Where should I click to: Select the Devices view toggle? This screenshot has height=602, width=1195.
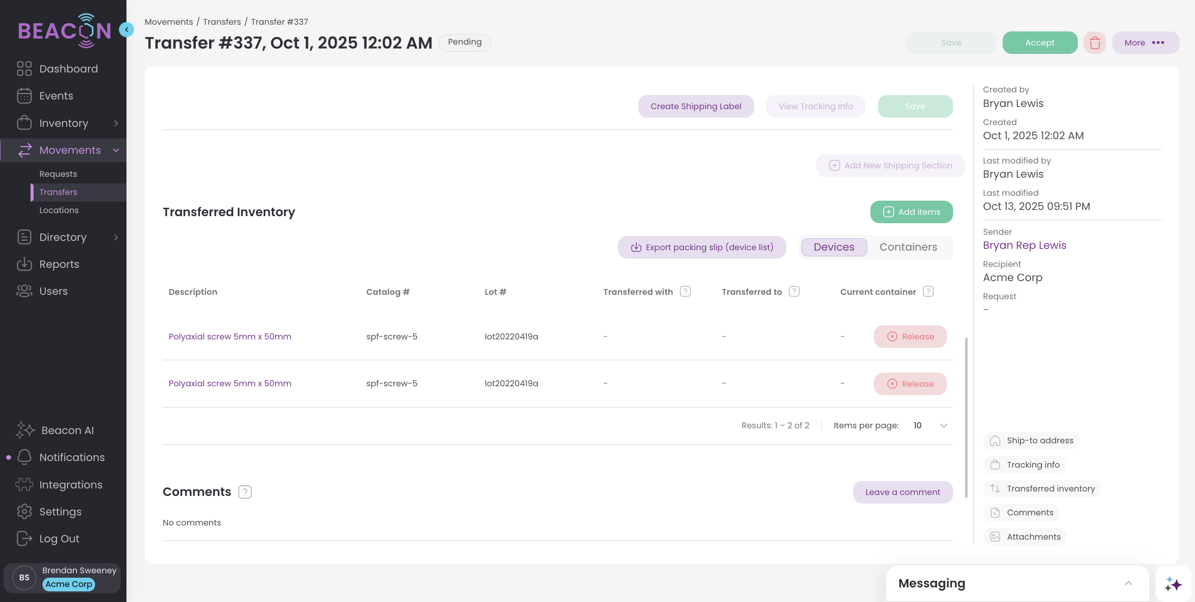coord(834,247)
